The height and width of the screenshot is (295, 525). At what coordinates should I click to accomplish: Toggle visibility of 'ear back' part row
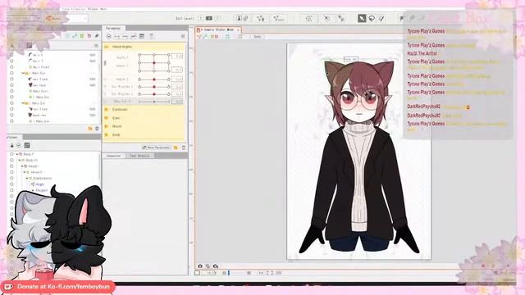pos(11,85)
